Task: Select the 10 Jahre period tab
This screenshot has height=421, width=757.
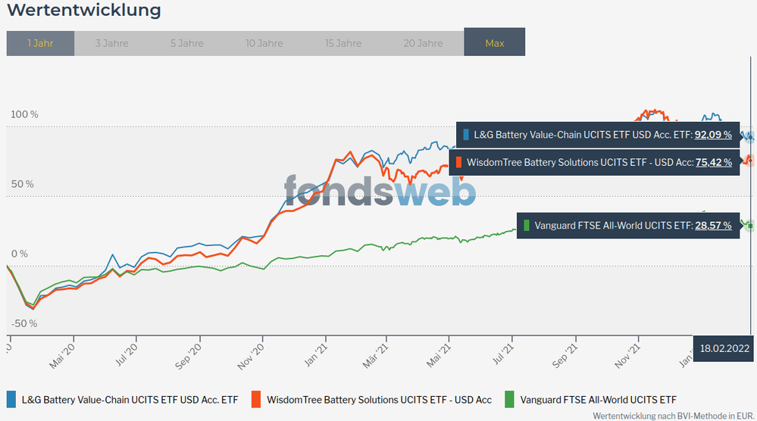Action: (x=265, y=43)
